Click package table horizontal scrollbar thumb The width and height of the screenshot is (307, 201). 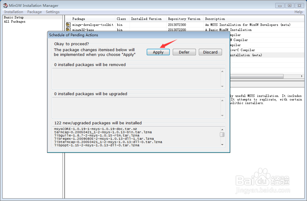tap(257, 76)
